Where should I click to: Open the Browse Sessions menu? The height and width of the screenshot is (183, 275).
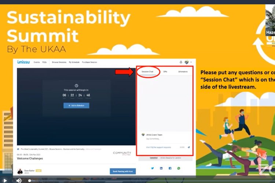(59, 62)
